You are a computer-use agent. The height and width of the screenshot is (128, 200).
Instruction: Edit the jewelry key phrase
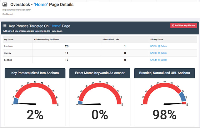click(154, 53)
